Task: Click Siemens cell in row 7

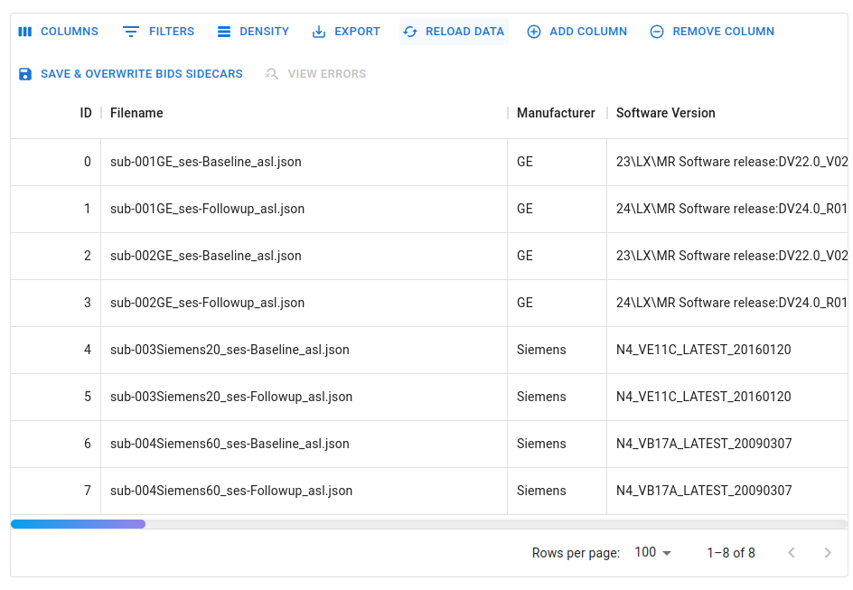Action: point(557,491)
